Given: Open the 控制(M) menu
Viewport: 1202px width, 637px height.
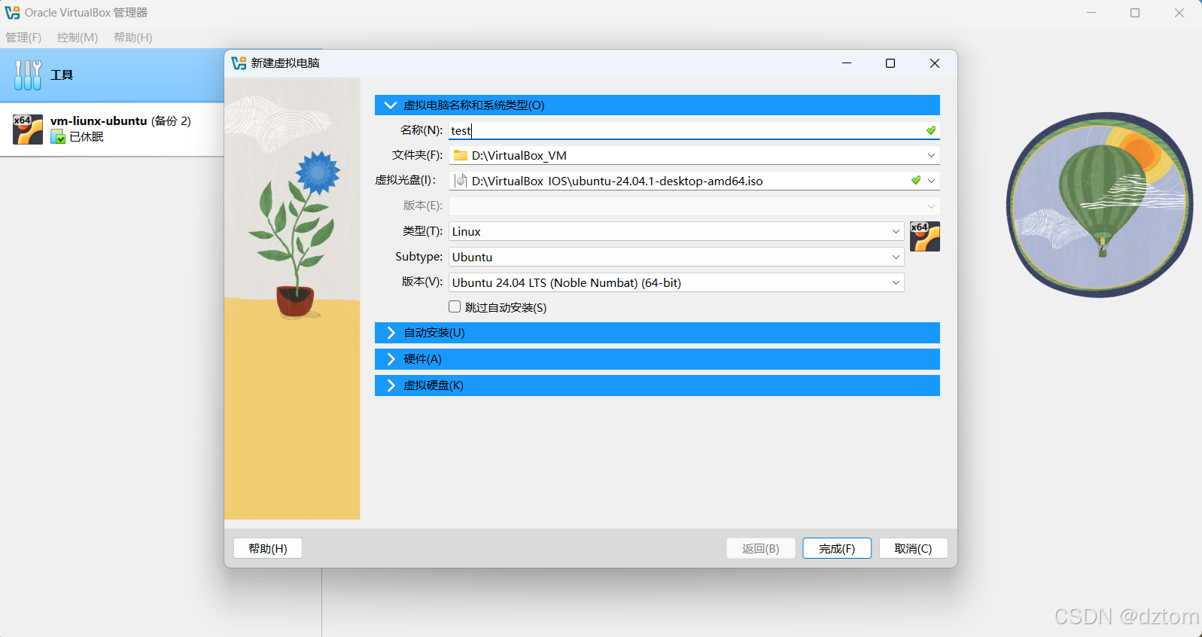Looking at the screenshot, I should pos(78,38).
